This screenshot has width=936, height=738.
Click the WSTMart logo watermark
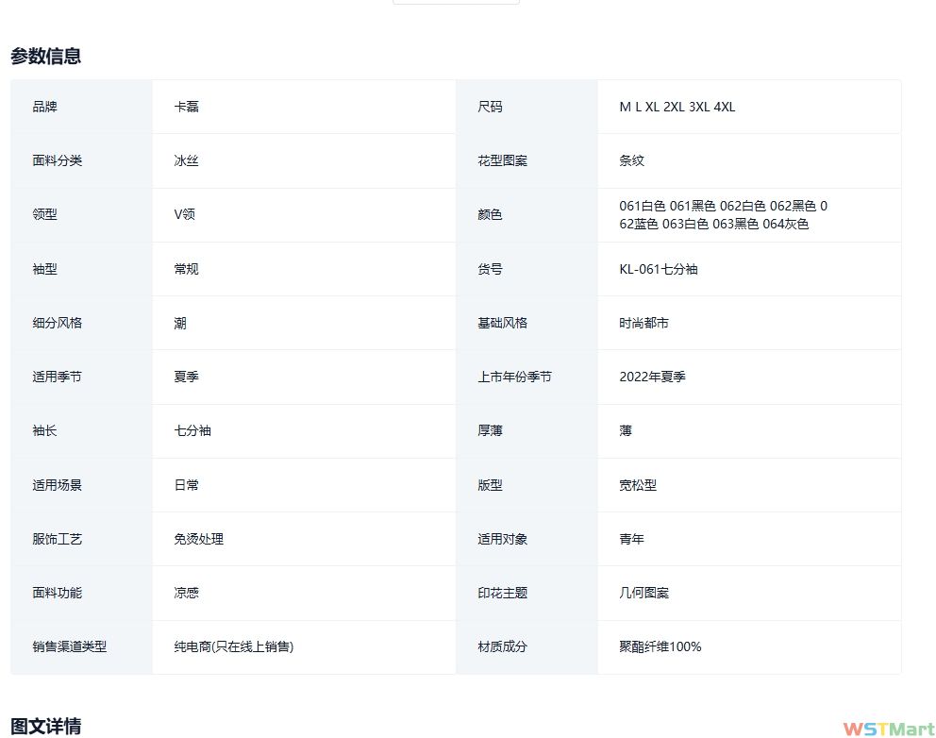click(x=888, y=729)
